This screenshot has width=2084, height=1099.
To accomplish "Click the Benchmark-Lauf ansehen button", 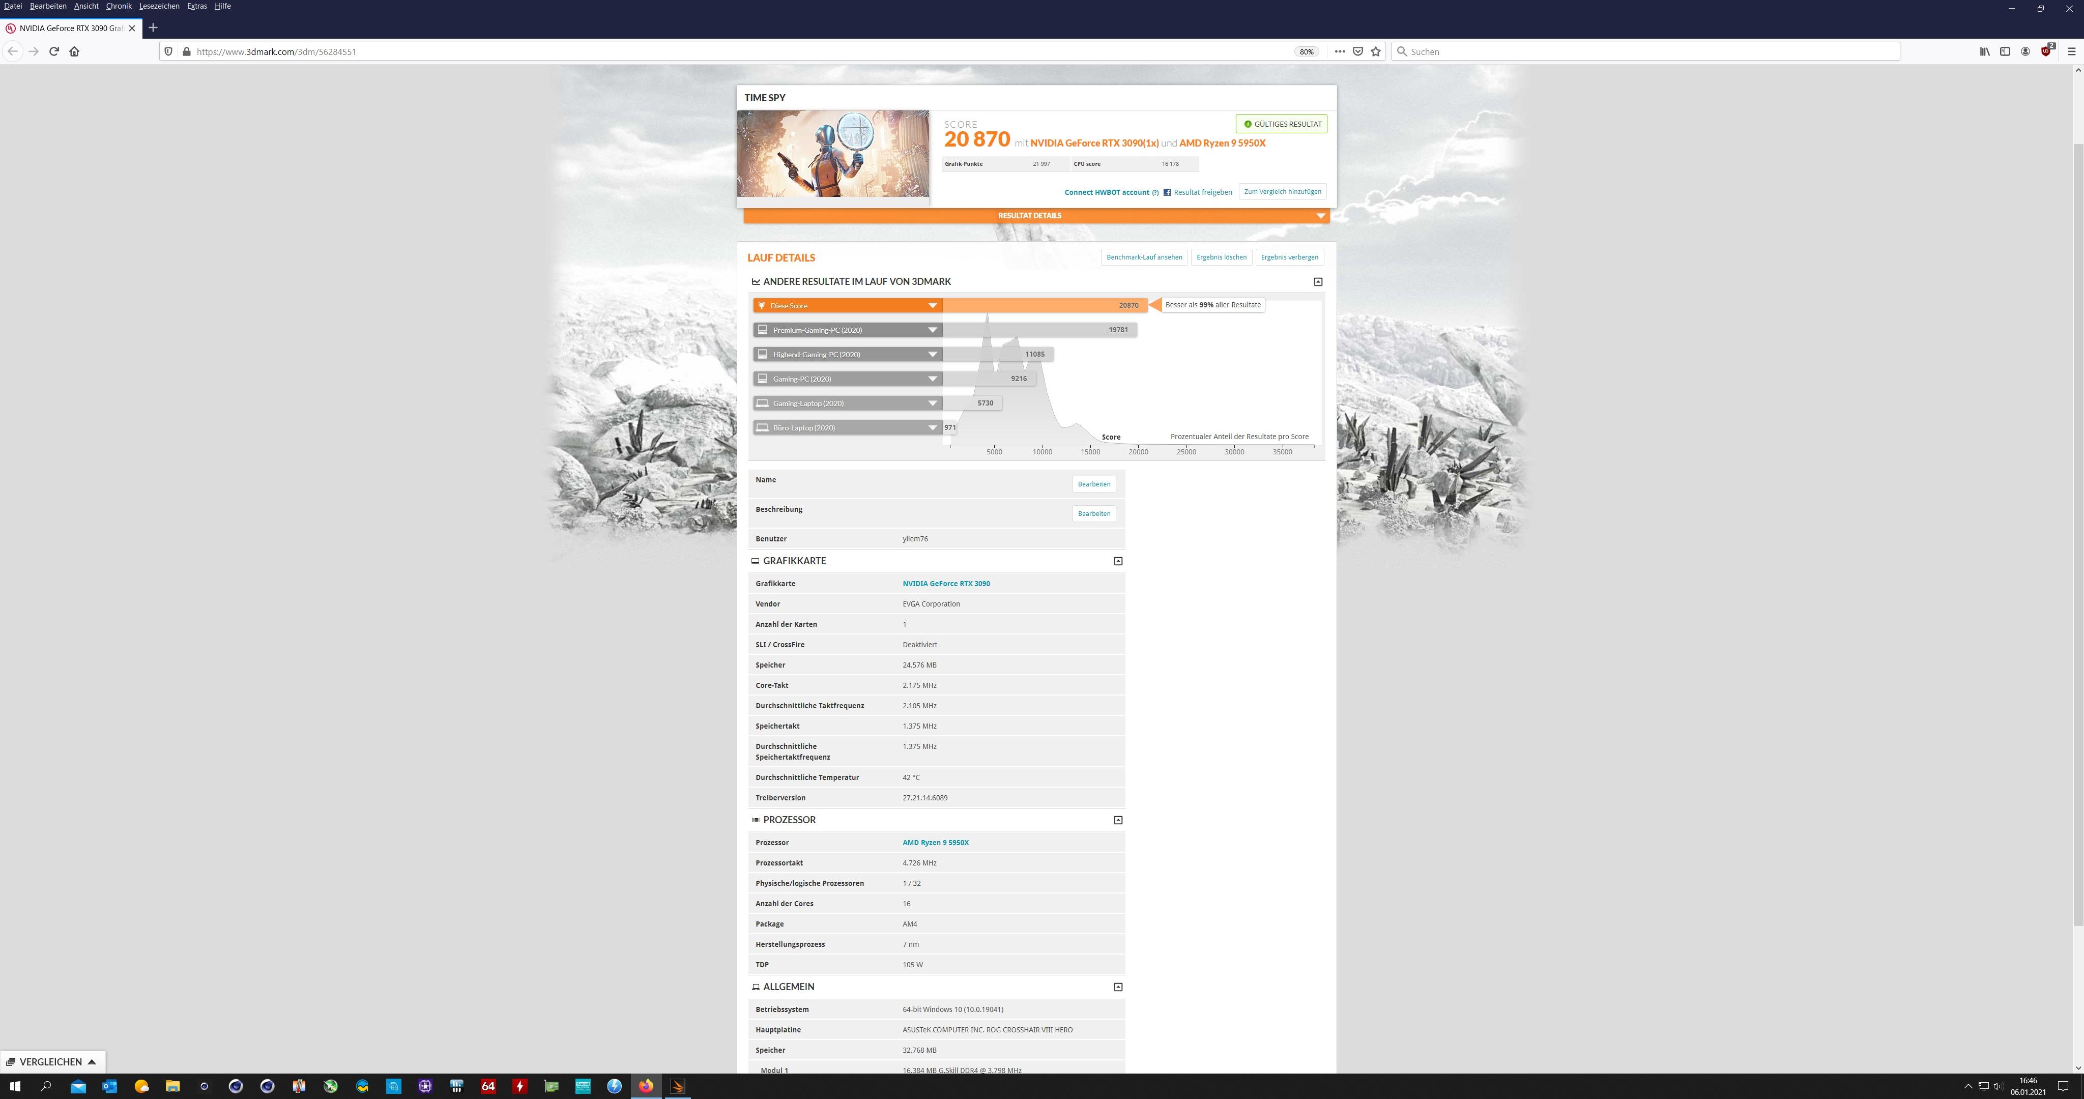I will point(1143,257).
